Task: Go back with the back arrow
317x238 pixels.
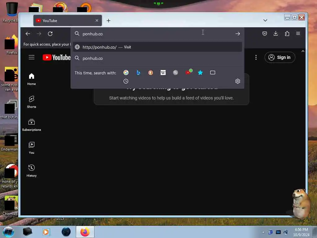Action: point(28,33)
